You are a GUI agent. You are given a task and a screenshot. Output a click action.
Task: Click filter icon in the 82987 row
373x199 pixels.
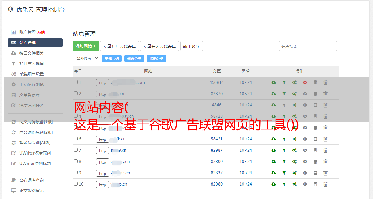coord(284,150)
